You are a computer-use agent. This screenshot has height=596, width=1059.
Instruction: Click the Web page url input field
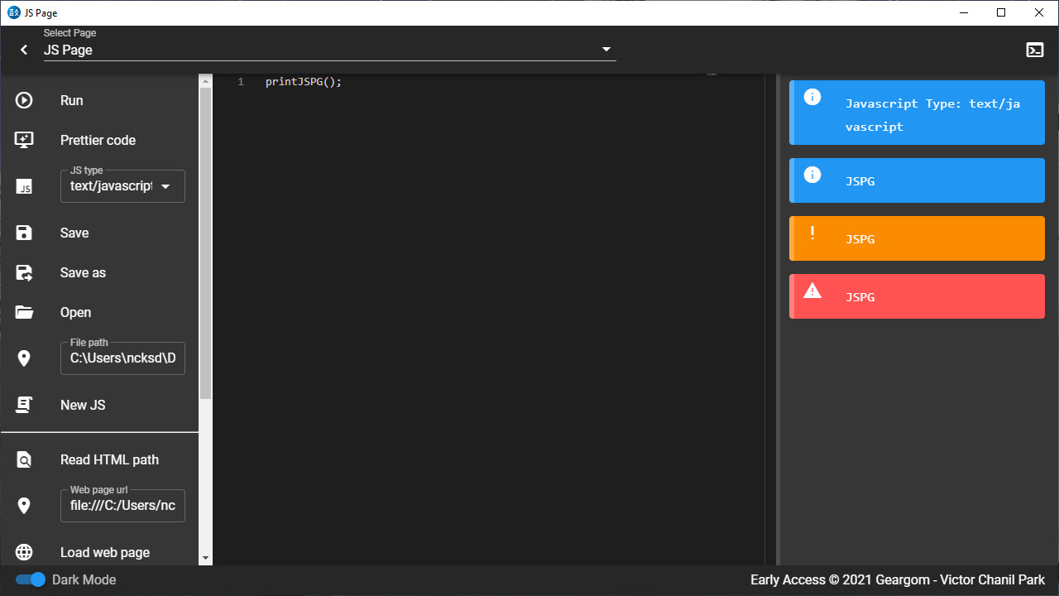[122, 506]
